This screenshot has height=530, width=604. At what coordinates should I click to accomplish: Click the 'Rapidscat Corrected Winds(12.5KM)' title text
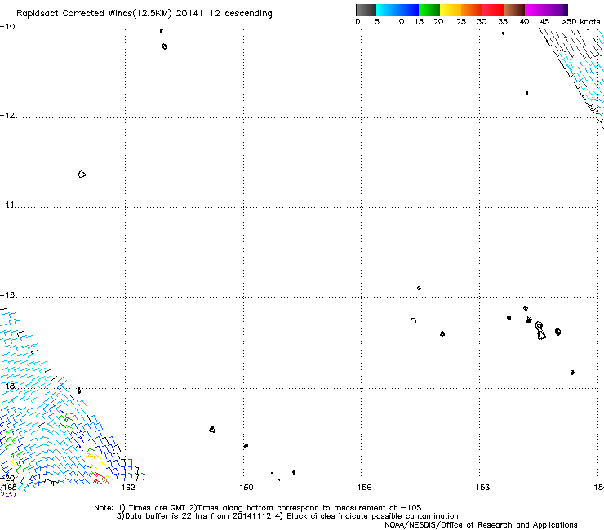coord(94,14)
